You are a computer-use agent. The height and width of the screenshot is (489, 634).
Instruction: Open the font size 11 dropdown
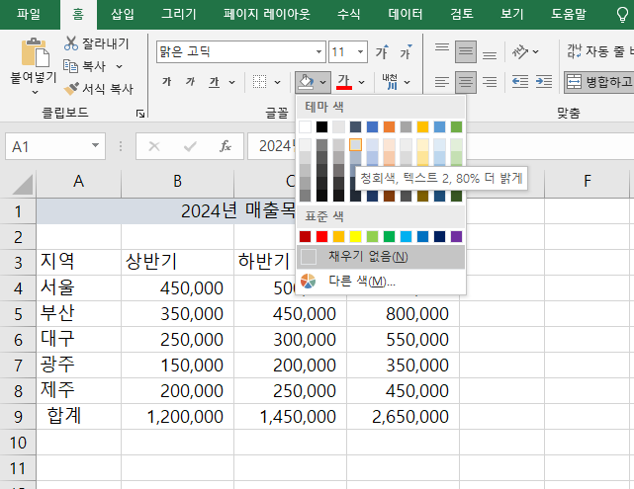point(360,51)
